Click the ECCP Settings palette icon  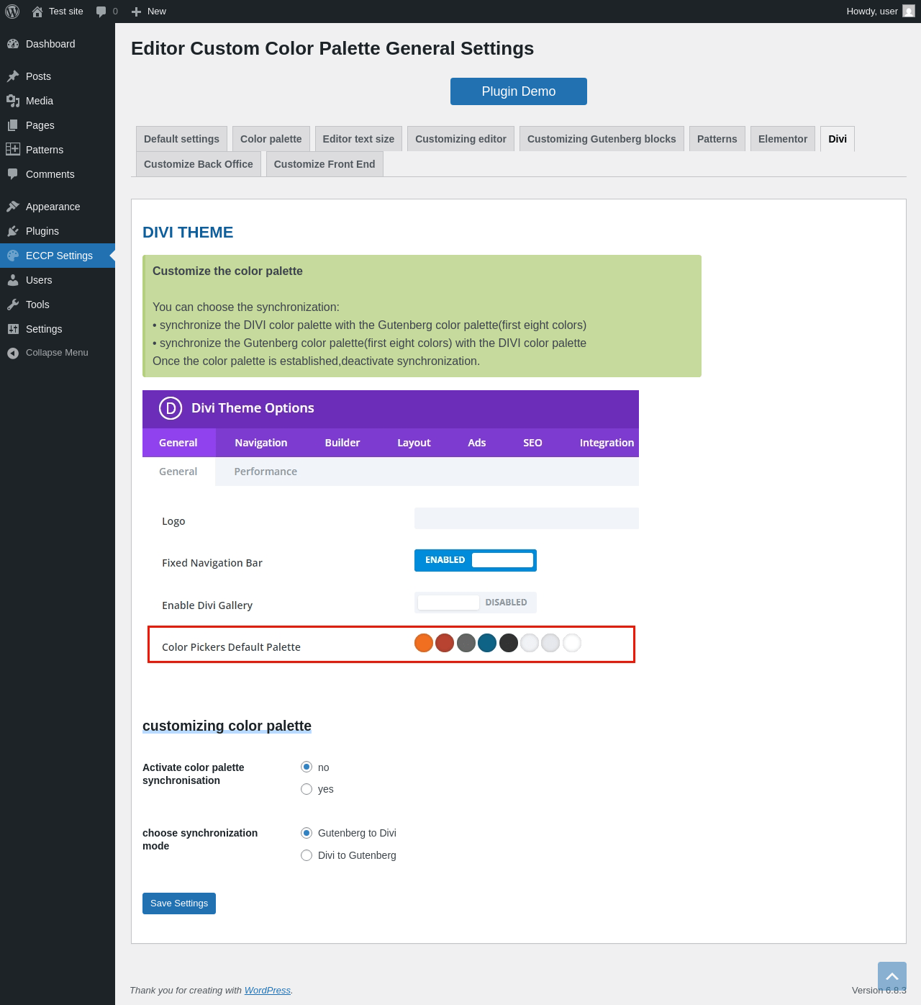[x=13, y=256]
